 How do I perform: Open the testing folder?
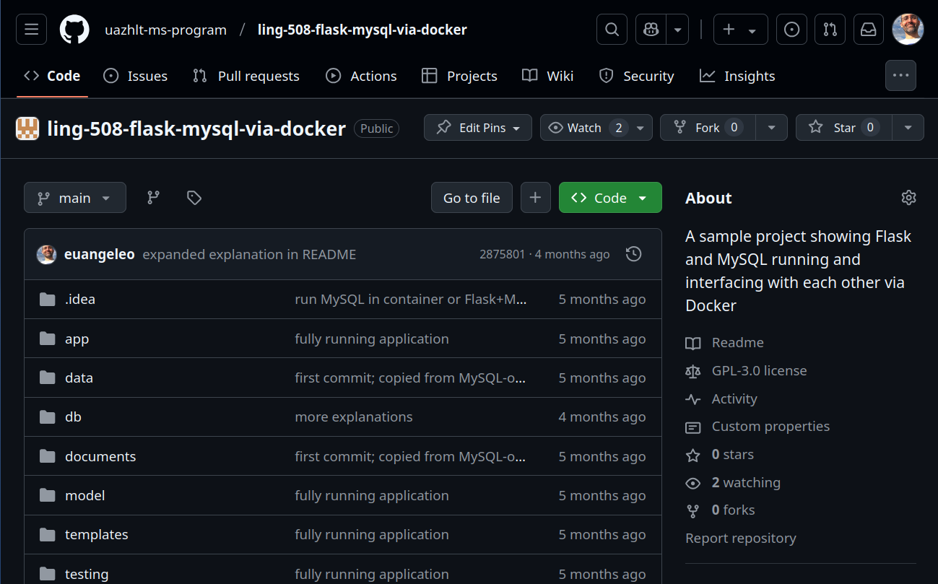tap(87, 574)
